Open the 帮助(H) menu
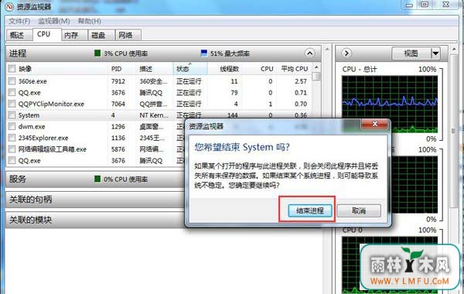The image size is (464, 294). click(90, 22)
